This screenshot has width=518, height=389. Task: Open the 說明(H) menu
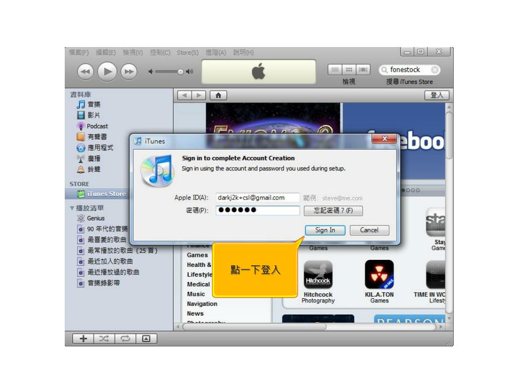[243, 53]
